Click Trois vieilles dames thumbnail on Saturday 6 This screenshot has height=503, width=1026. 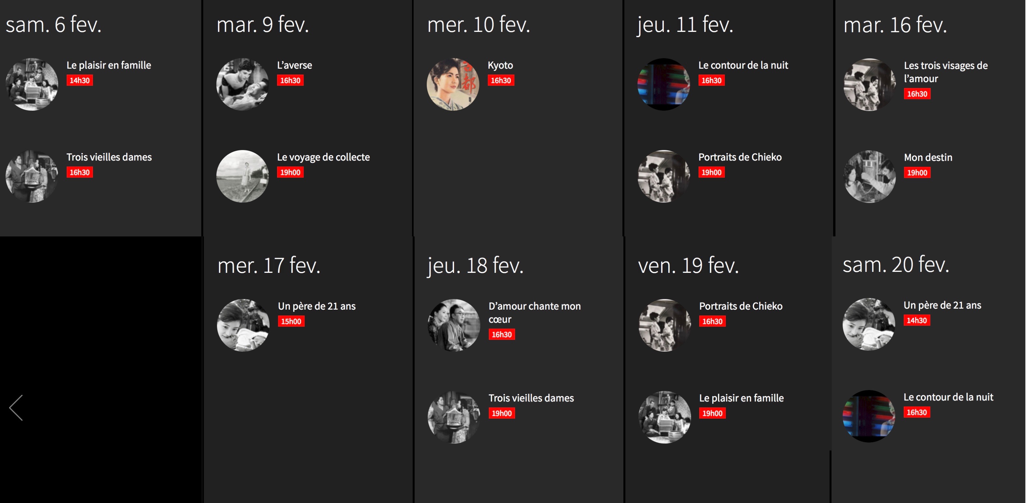(32, 176)
